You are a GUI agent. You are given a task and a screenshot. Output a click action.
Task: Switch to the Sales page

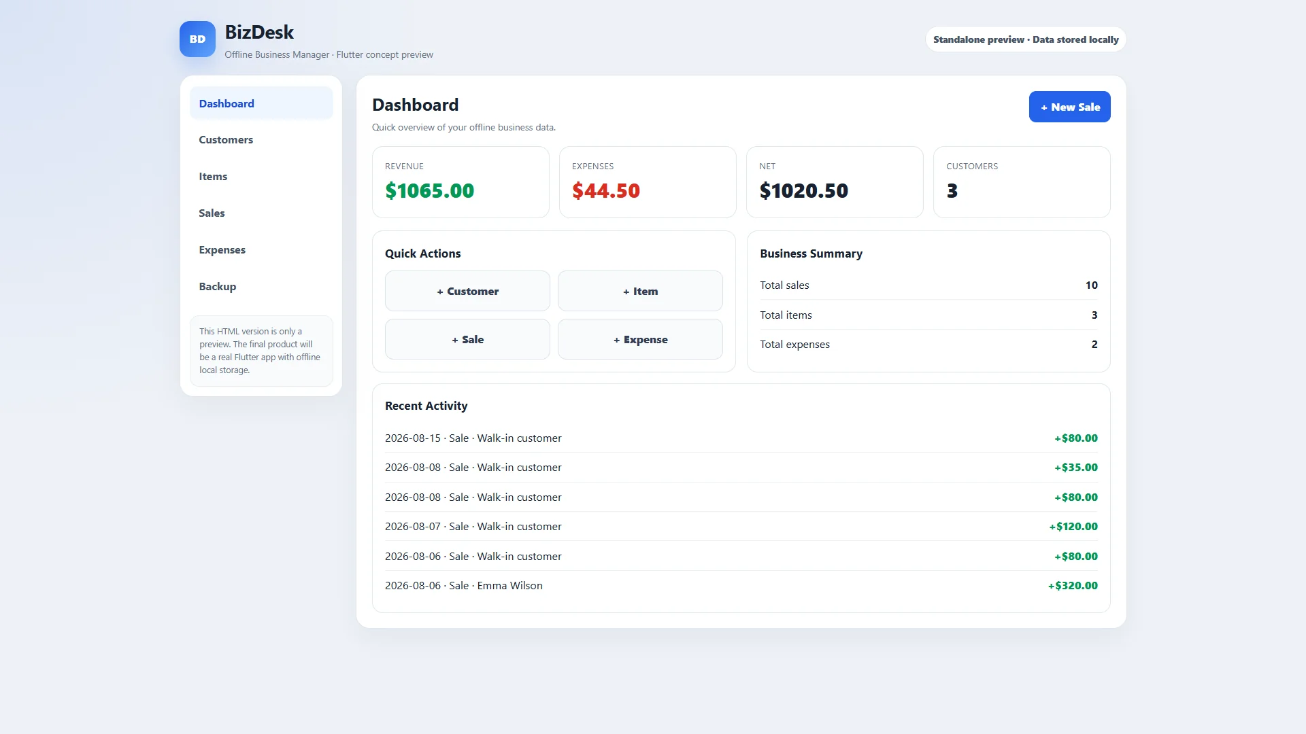tap(261, 213)
